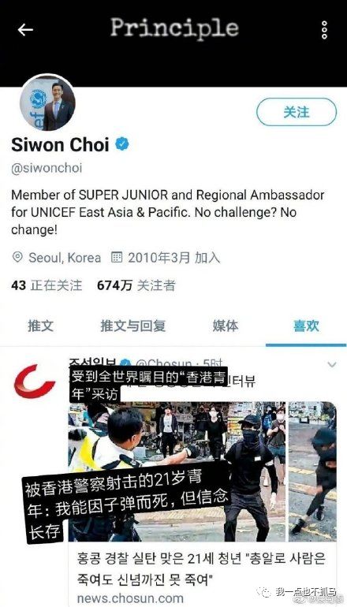The height and width of the screenshot is (607, 347).
Task: Select the 喜欢 likes tab
Action: tap(306, 326)
